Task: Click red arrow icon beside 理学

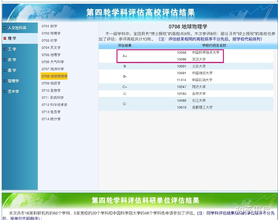Action: click(x=5, y=38)
